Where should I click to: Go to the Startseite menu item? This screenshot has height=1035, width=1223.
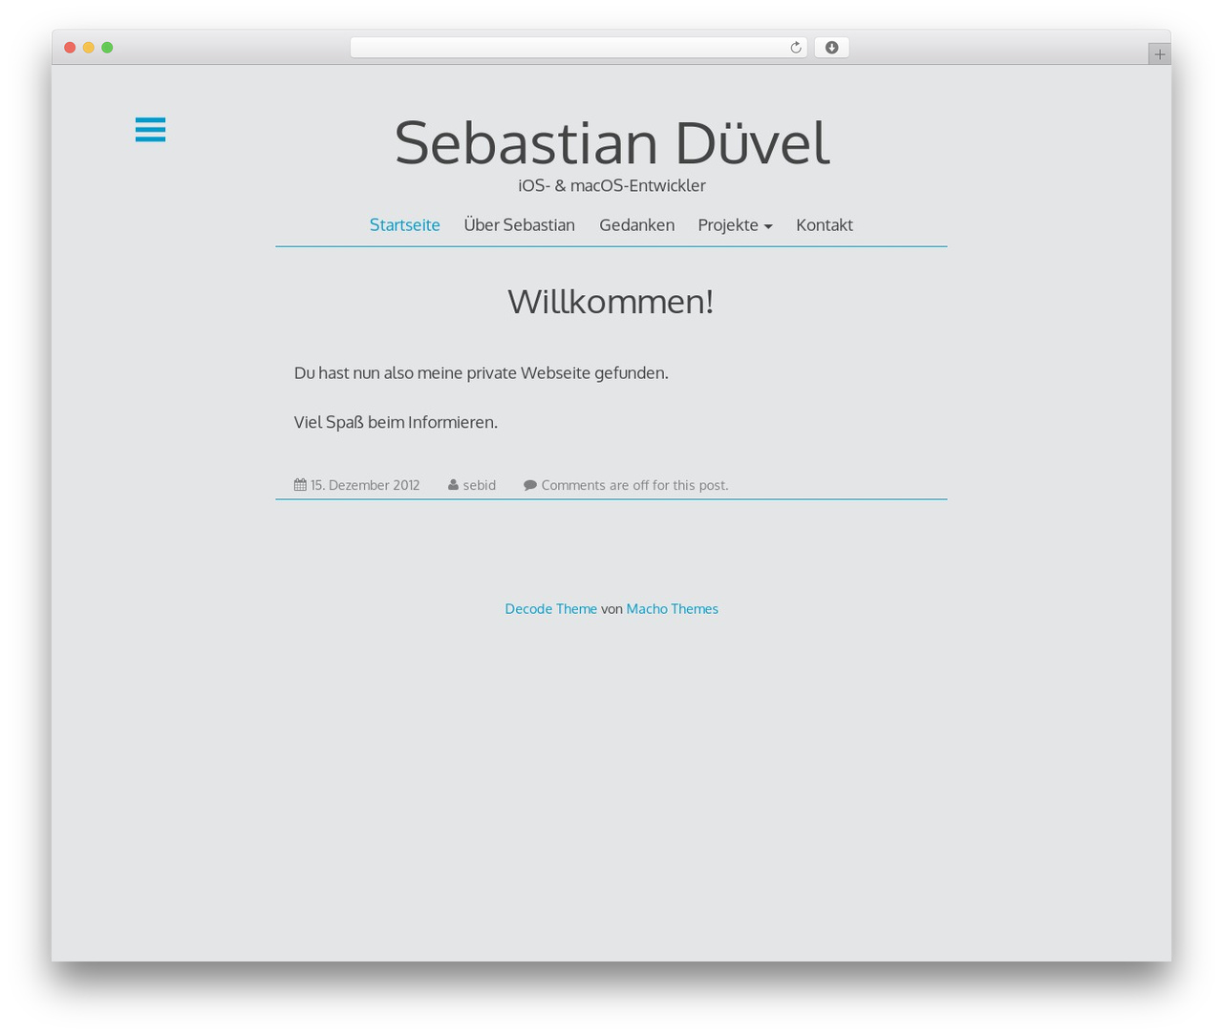click(405, 225)
